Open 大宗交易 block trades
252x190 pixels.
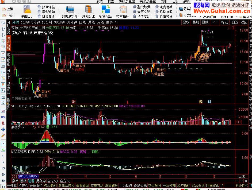point(142,12)
